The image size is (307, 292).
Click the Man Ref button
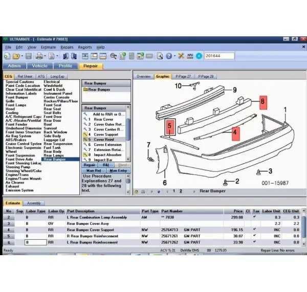pos(94,170)
